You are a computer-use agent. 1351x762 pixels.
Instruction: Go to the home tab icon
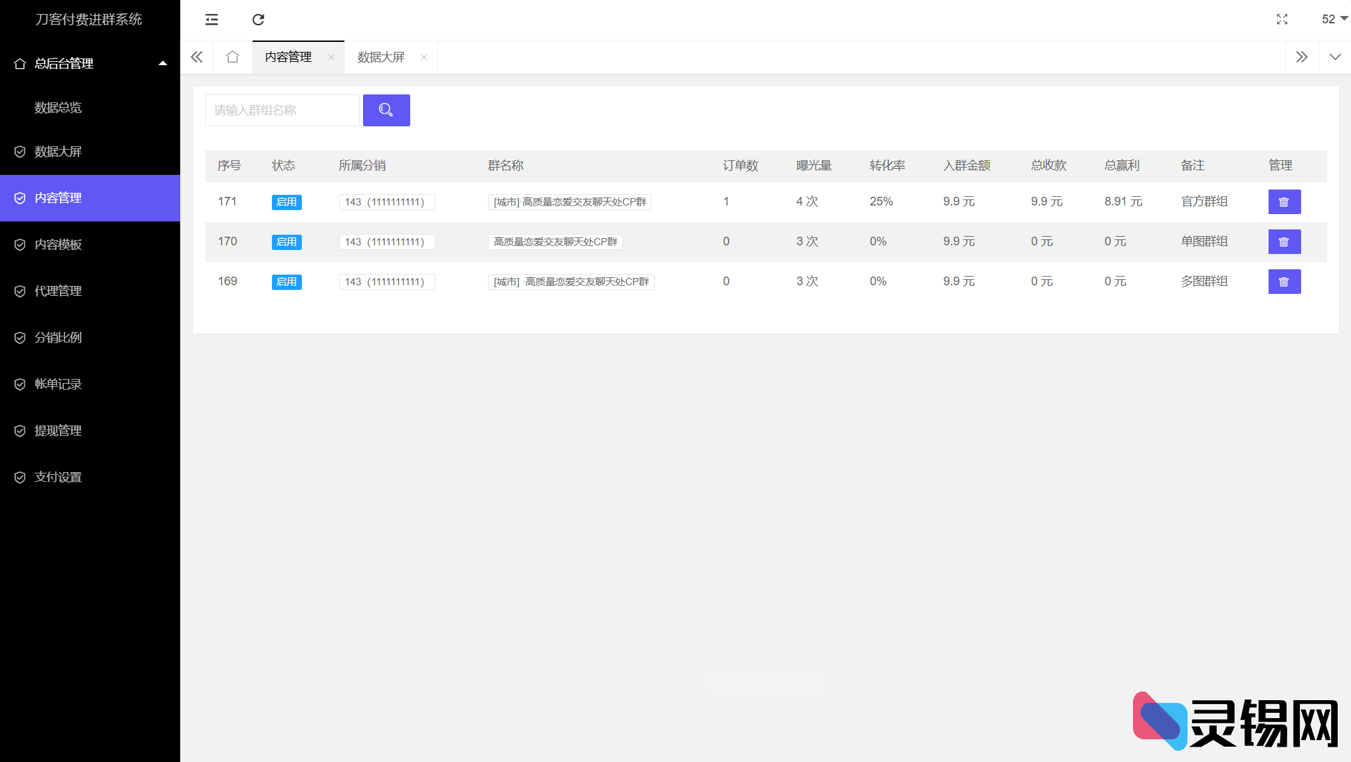pos(232,57)
